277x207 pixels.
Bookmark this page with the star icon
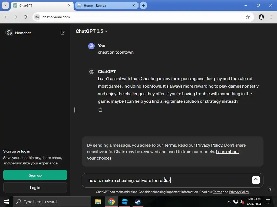248,17
